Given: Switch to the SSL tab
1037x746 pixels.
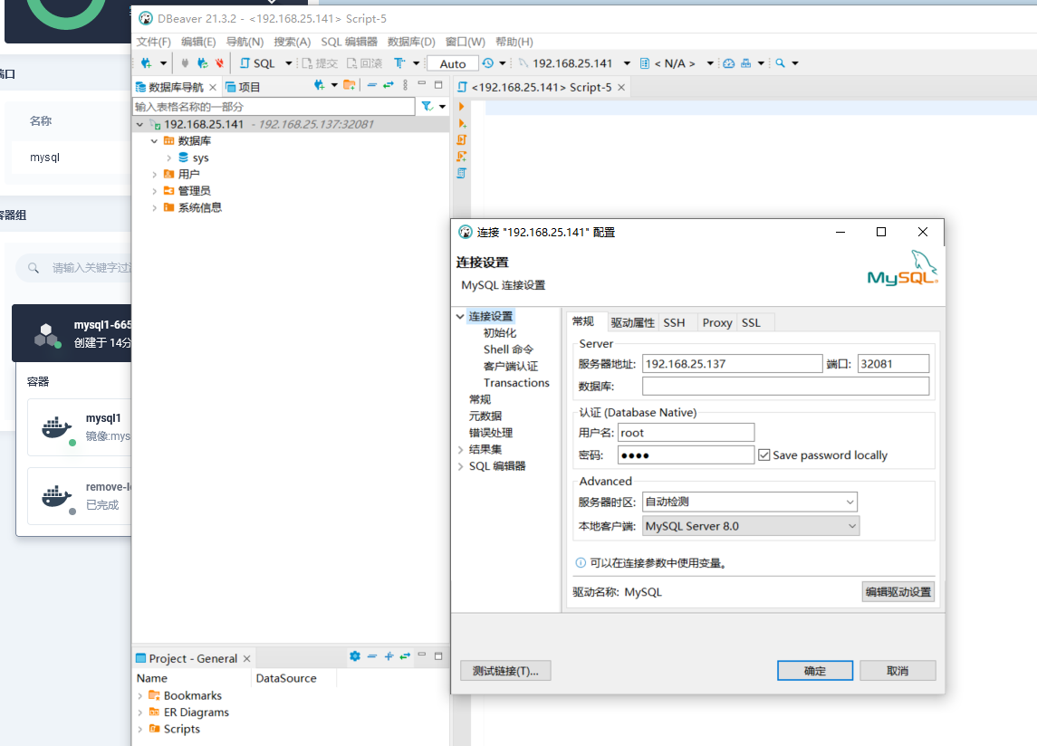Looking at the screenshot, I should tap(751, 322).
